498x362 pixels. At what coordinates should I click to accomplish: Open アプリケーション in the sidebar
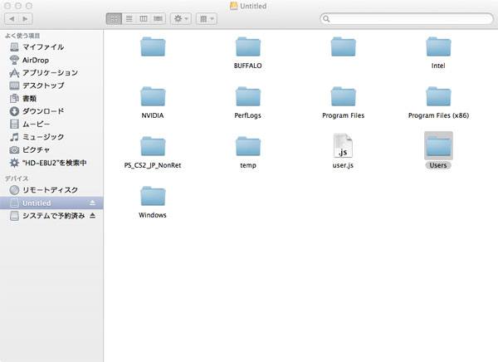[50, 73]
